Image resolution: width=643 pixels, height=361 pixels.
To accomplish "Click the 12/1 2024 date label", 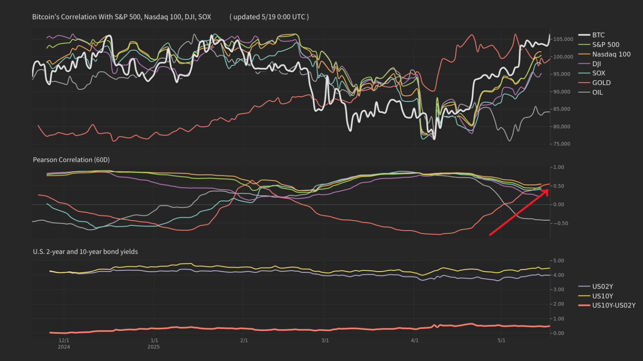I will point(64,343).
